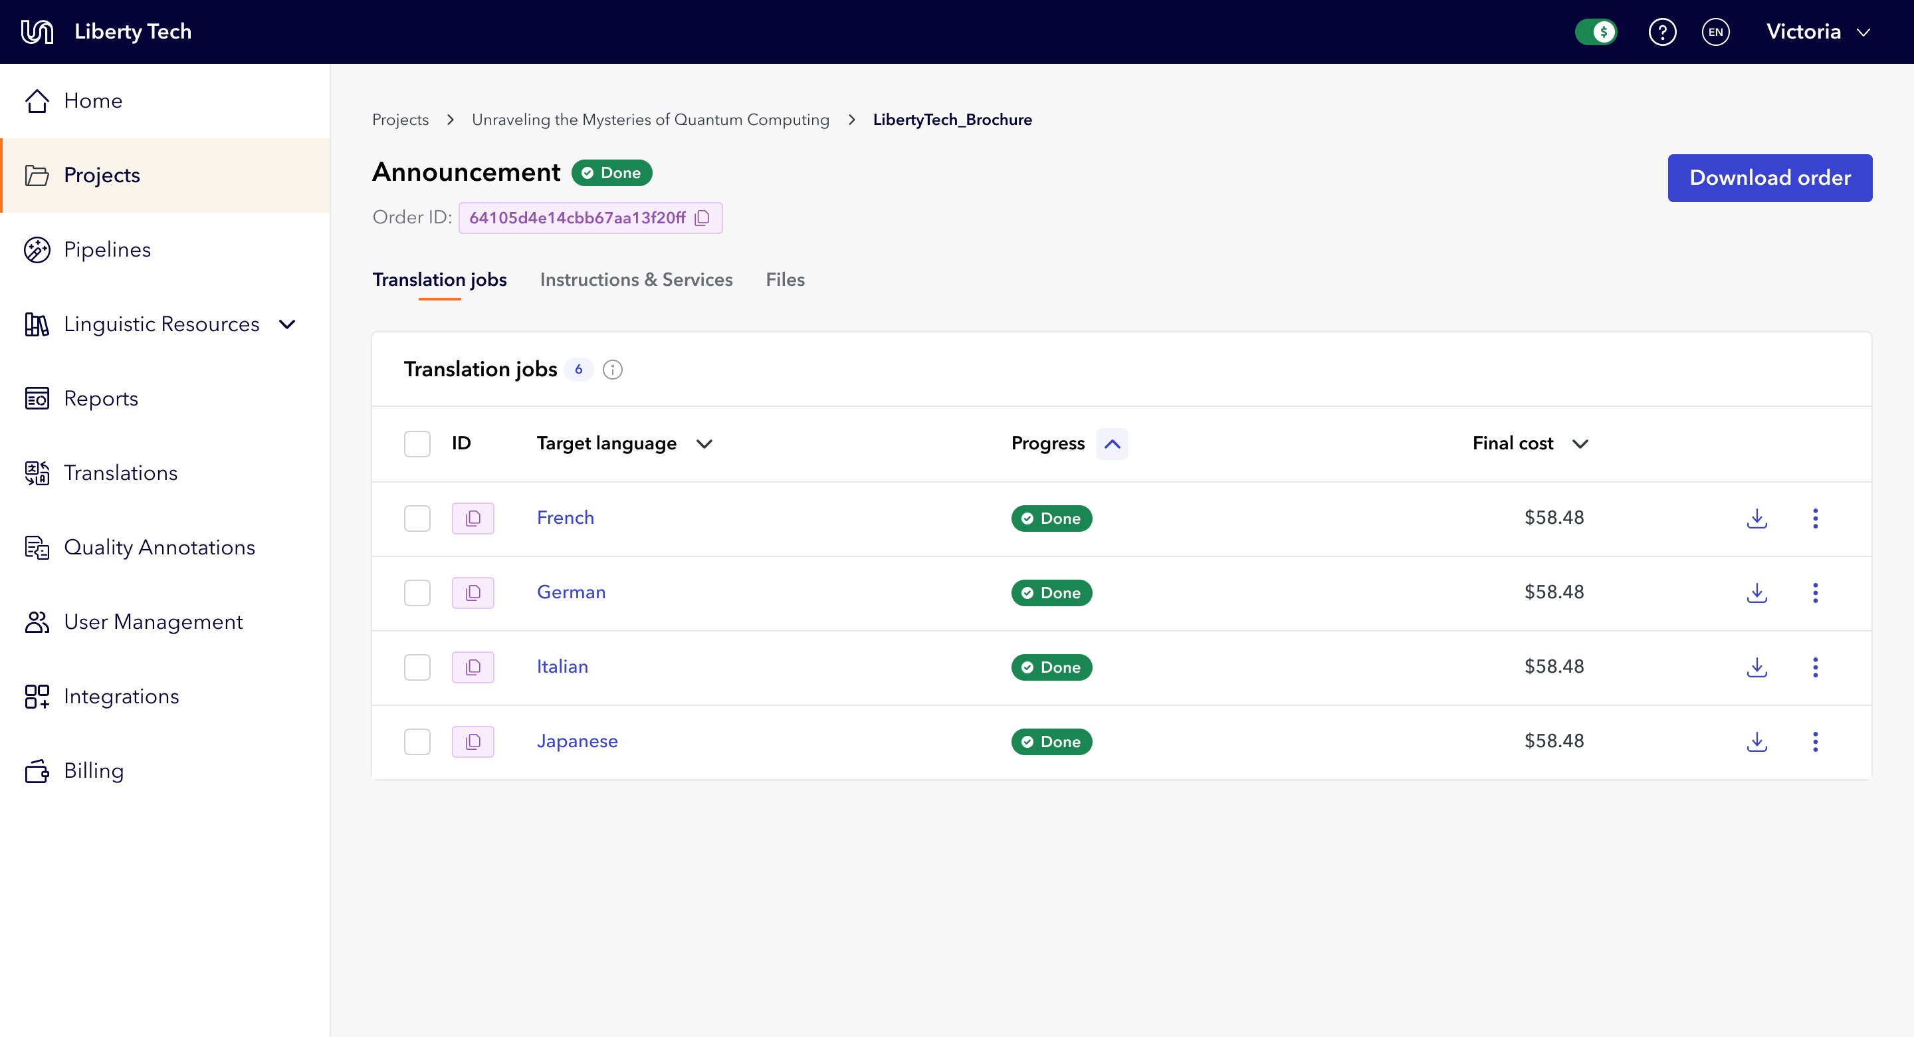Download the French translation
Screen dimensions: 1914x1037
tap(1756, 518)
